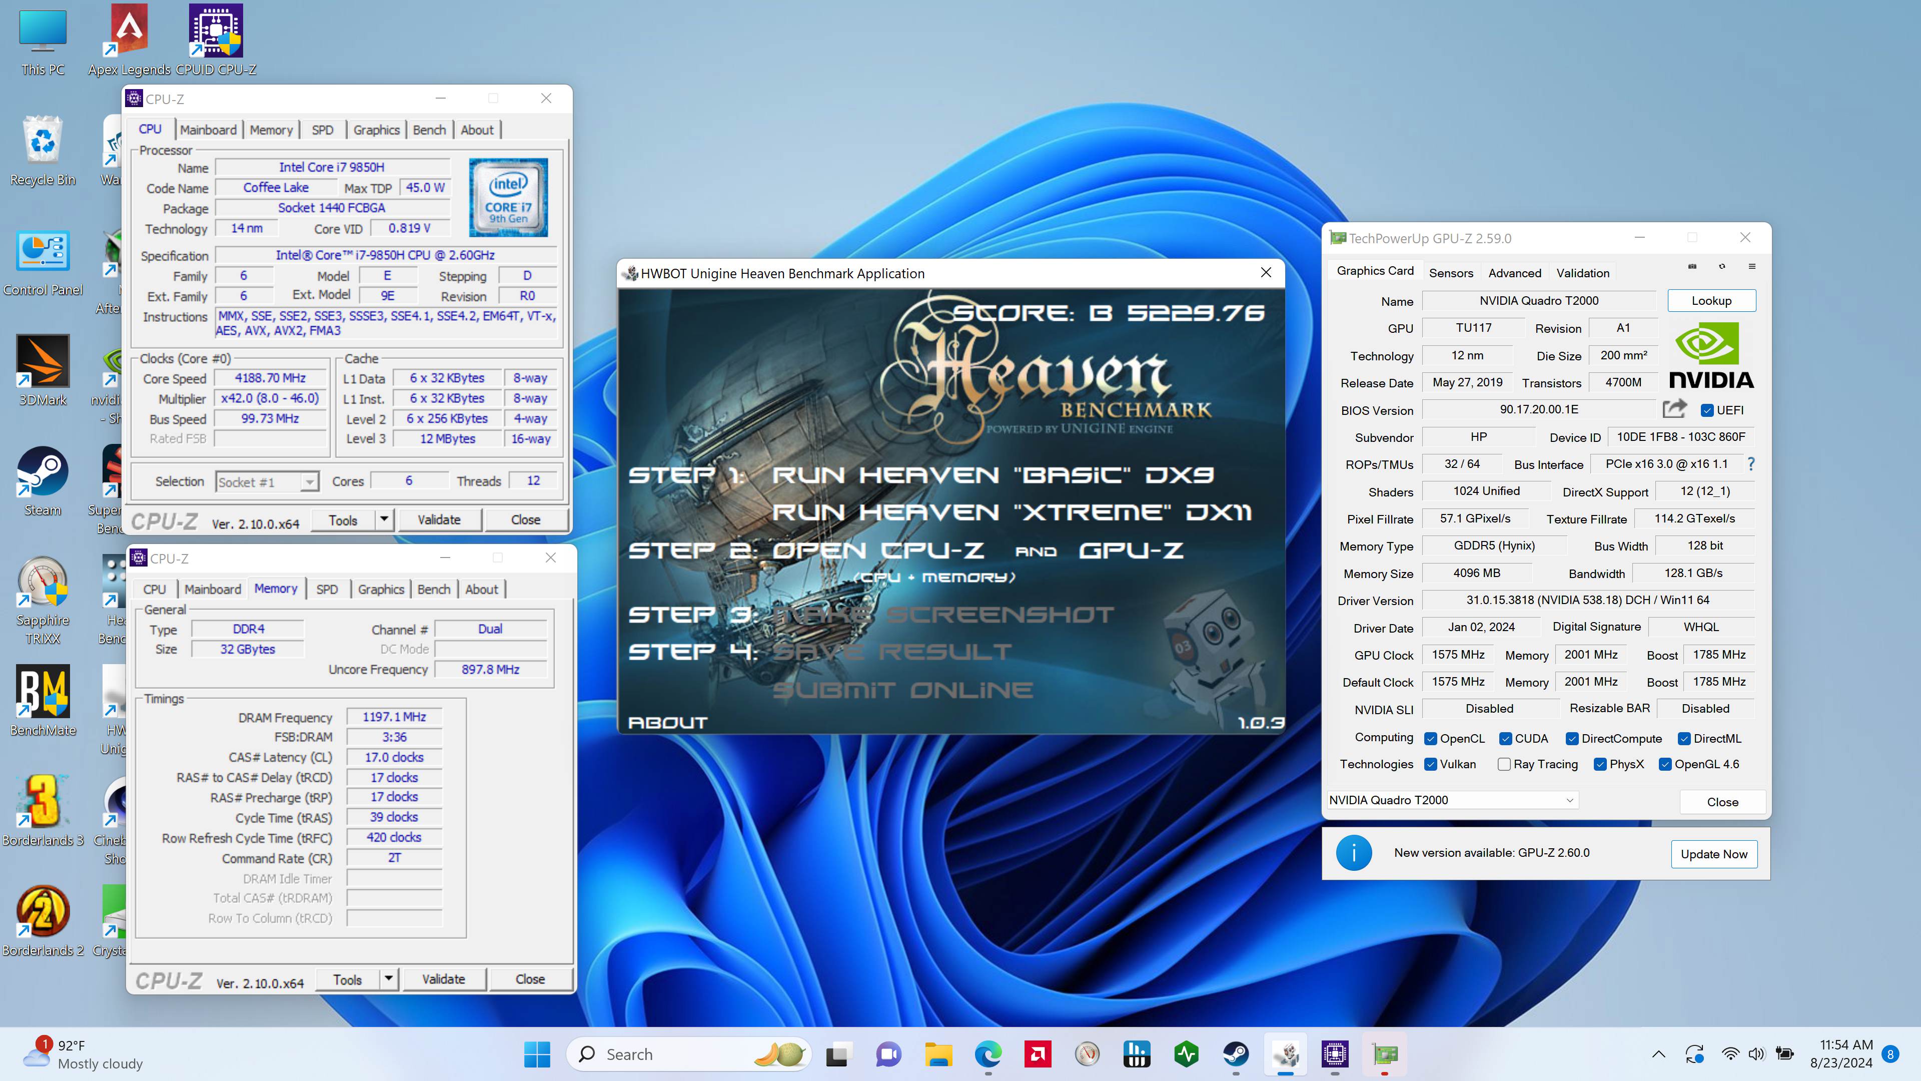This screenshot has height=1081, width=1921.
Task: Launch Steam desktop shortcut
Action: [x=43, y=481]
